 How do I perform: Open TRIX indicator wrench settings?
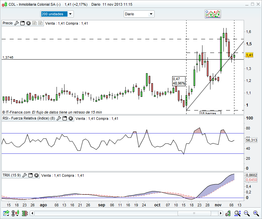(24, 175)
